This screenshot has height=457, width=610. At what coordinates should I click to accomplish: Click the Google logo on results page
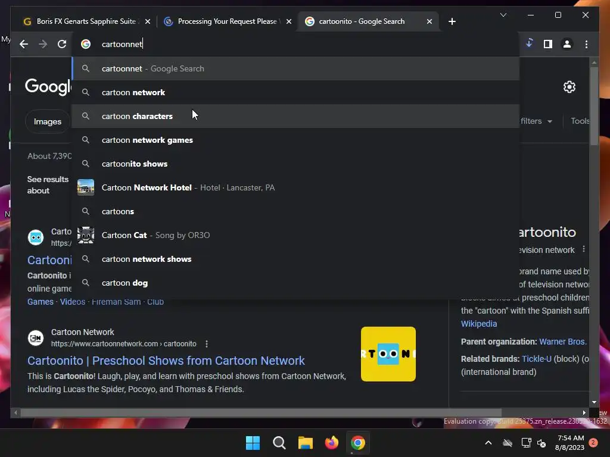48,86
